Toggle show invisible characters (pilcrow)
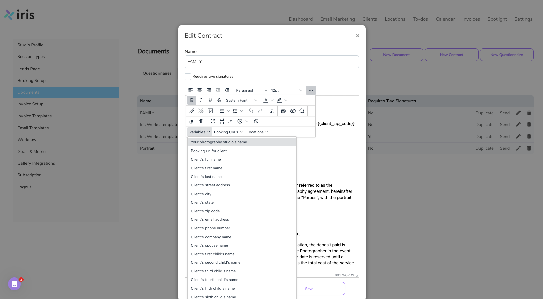This screenshot has height=299, width=543. coord(201,121)
